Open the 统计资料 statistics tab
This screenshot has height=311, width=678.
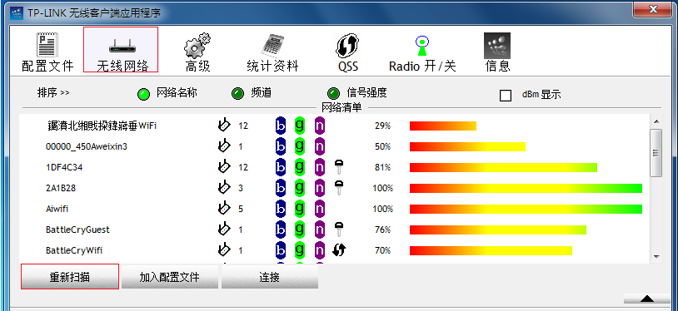(272, 52)
